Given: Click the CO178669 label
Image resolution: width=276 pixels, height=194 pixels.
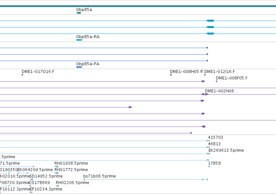Looking at the screenshot, I should pos(40,183).
